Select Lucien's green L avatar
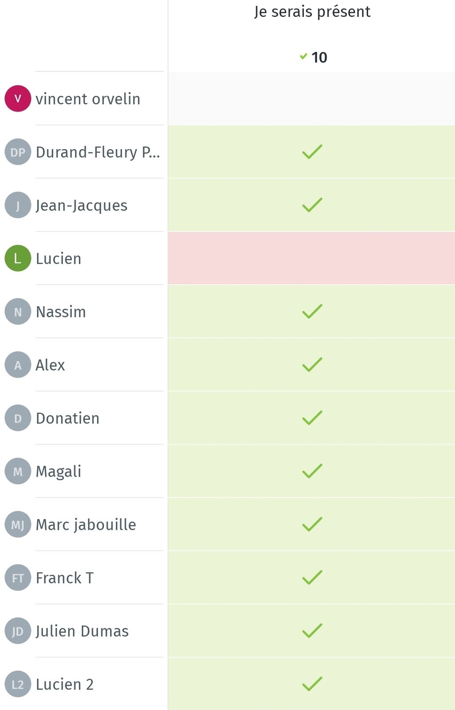 [18, 258]
